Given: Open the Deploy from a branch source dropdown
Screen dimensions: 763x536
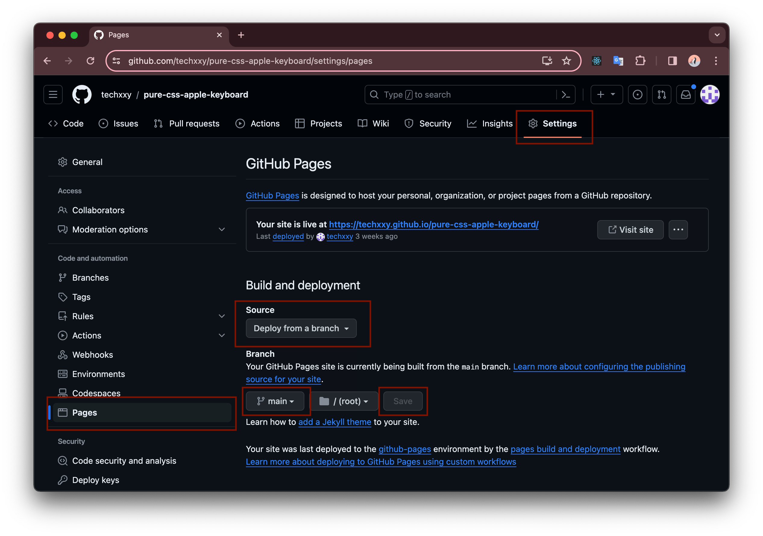Looking at the screenshot, I should pyautogui.click(x=301, y=328).
